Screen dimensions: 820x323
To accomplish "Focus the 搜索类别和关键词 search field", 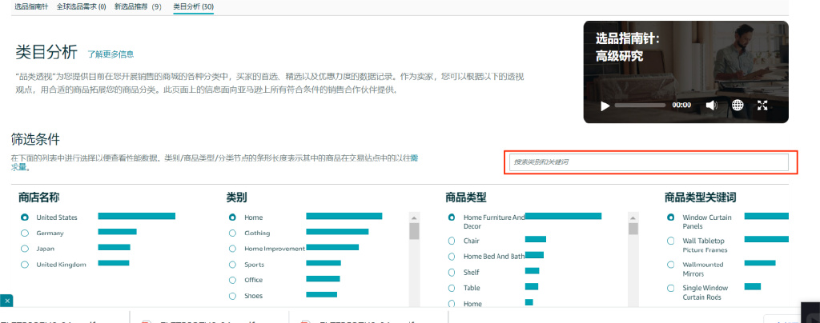I will pyautogui.click(x=649, y=162).
